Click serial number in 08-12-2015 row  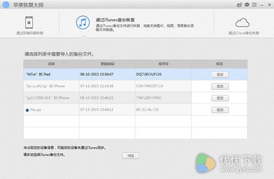pos(148,98)
